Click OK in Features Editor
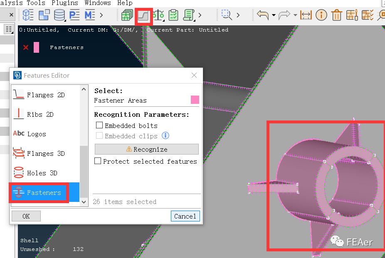This screenshot has width=385, height=258. tap(26, 216)
